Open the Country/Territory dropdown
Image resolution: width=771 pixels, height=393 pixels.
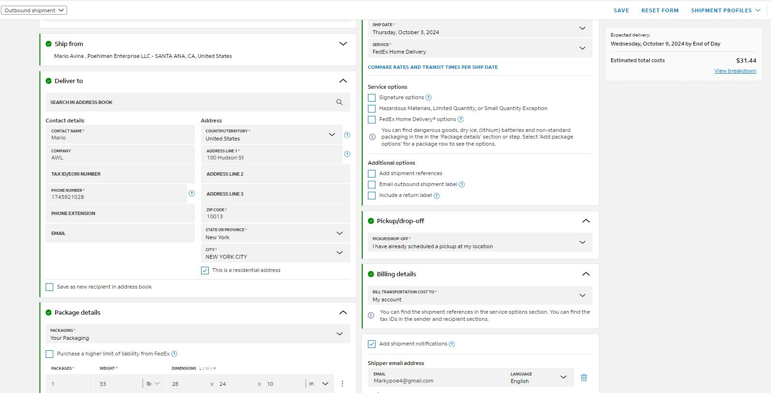[271, 135]
